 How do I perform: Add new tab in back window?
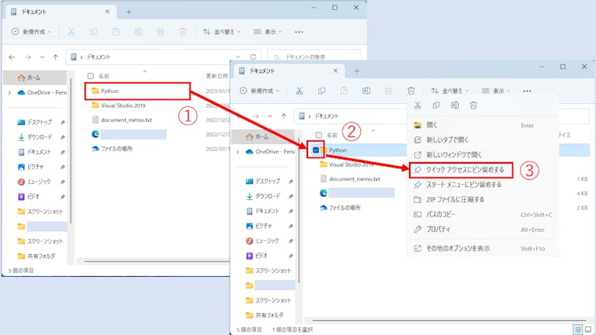129,12
